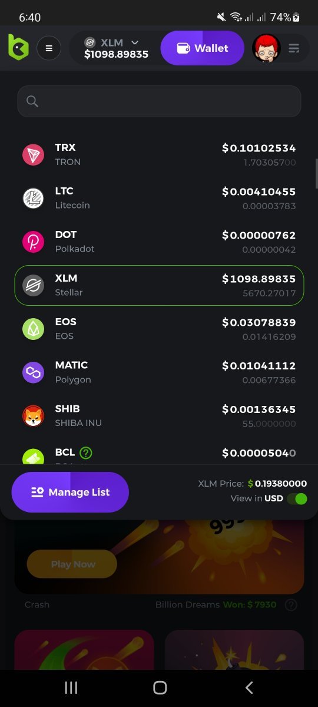Viewport: 318px width, 707px height.
Task: Expand the XLM currency dropdown chevron
Action: 135,42
